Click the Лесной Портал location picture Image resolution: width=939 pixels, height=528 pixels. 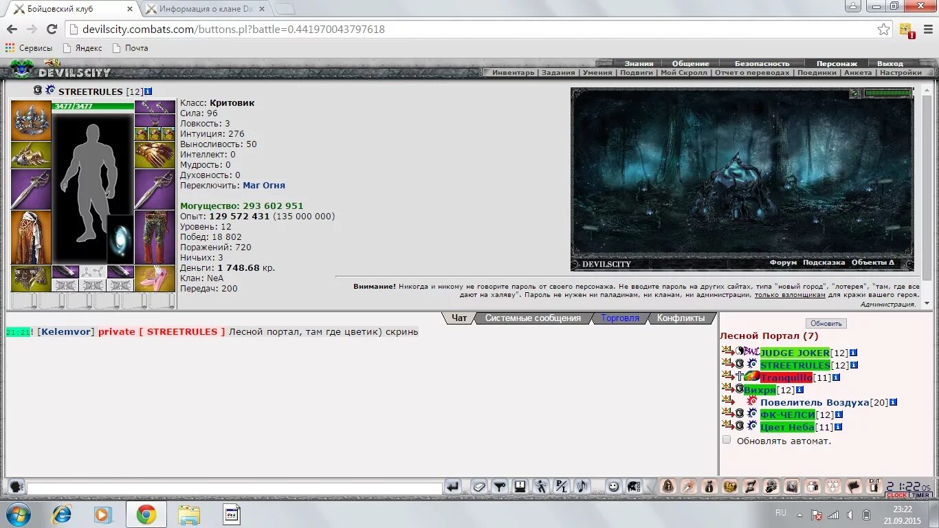[x=742, y=179]
